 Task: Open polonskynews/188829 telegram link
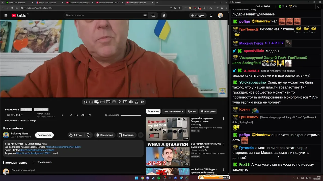(37, 150)
